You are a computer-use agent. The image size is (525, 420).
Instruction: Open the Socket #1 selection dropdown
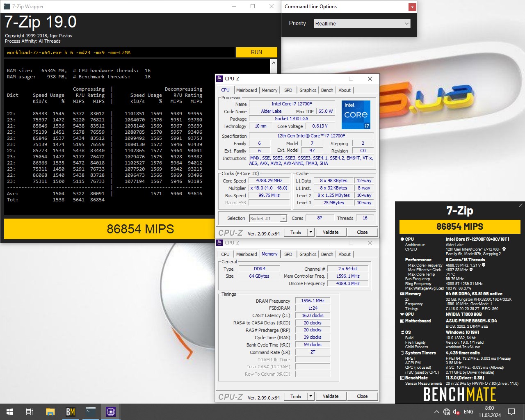pyautogui.click(x=268, y=219)
